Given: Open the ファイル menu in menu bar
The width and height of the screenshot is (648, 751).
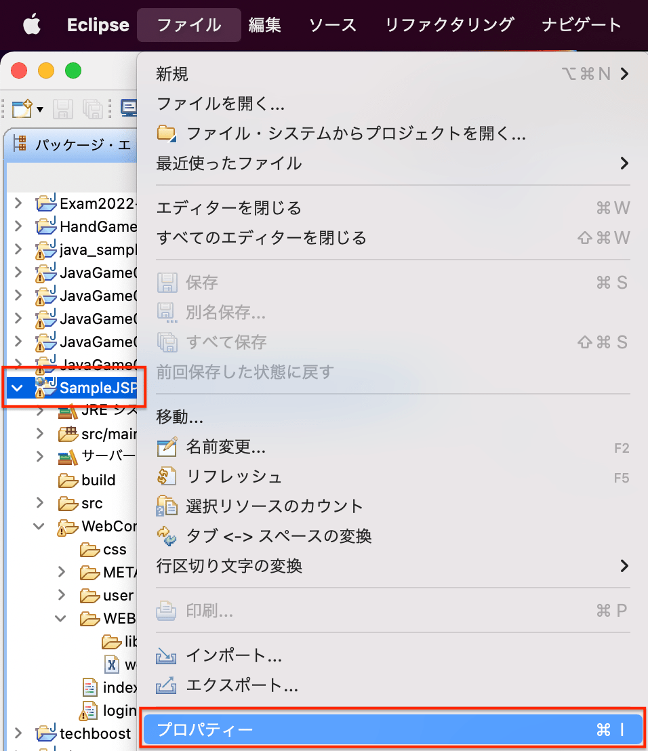Looking at the screenshot, I should (x=189, y=25).
